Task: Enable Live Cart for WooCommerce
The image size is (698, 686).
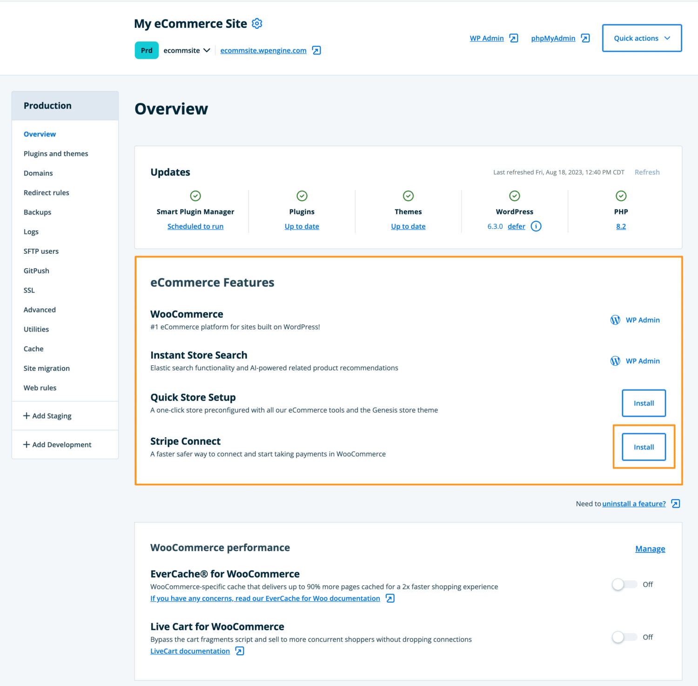Action: click(x=625, y=637)
